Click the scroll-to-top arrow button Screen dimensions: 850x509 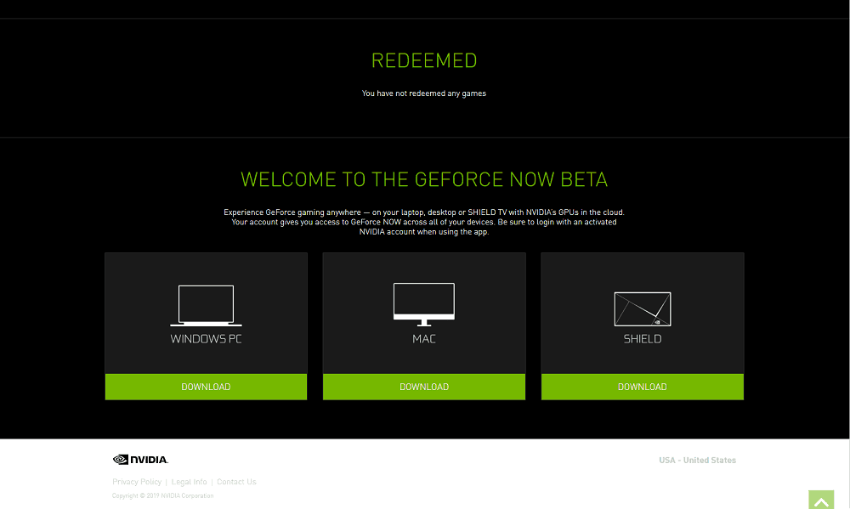[x=821, y=500]
